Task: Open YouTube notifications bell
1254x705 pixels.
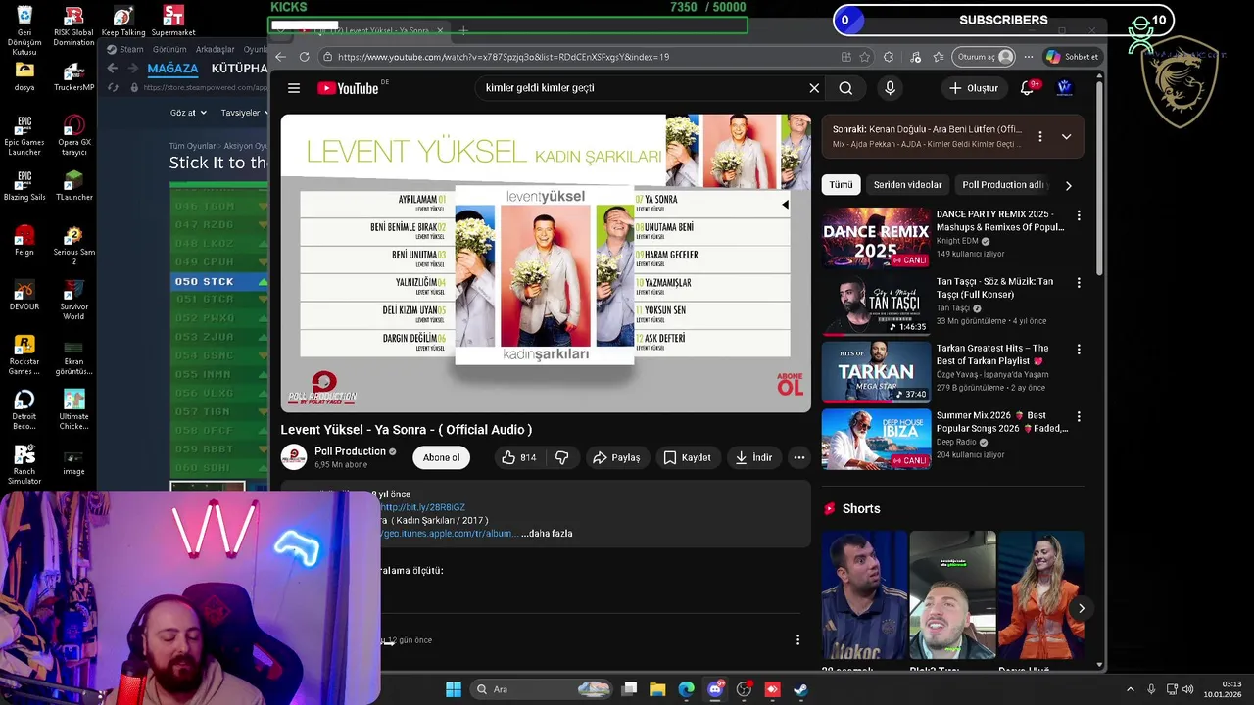Action: pos(1027,88)
